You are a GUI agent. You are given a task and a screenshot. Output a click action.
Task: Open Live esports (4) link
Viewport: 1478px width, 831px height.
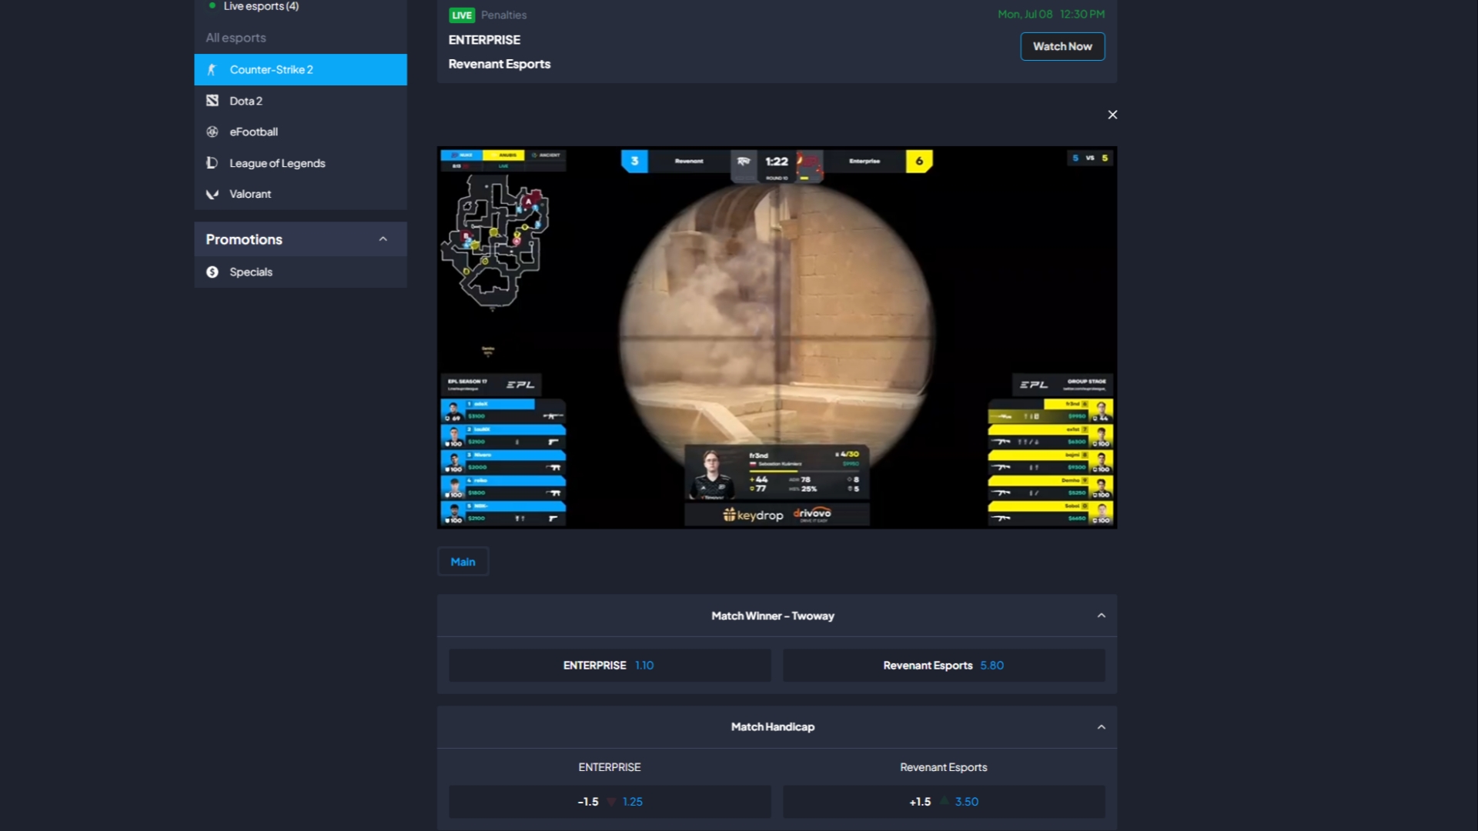coord(261,6)
